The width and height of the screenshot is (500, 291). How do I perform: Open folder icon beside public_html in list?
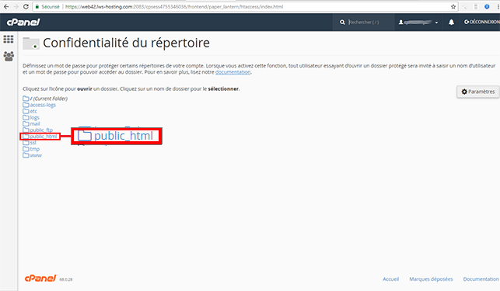click(x=26, y=137)
